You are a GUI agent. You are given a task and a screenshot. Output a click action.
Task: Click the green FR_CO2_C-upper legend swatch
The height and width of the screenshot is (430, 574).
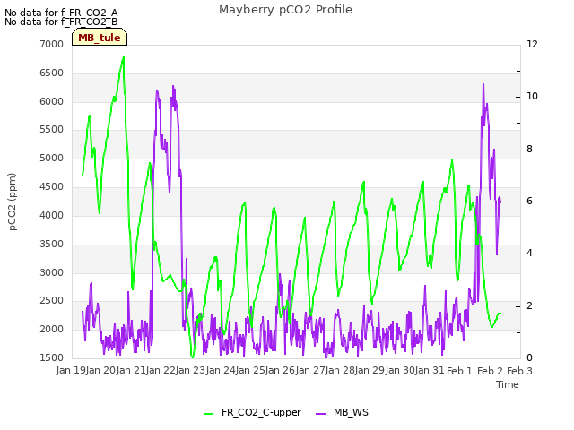pyautogui.click(x=209, y=413)
